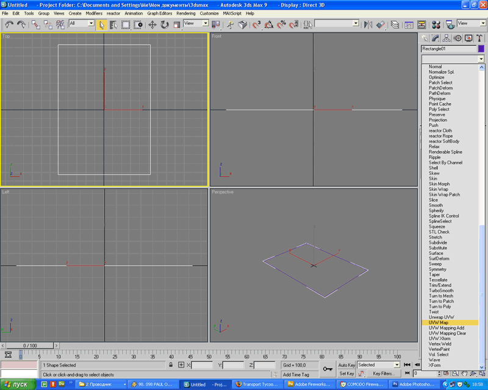This screenshot has height=390, width=488.
Task: Open the Rendering menu
Action: coord(186,13)
